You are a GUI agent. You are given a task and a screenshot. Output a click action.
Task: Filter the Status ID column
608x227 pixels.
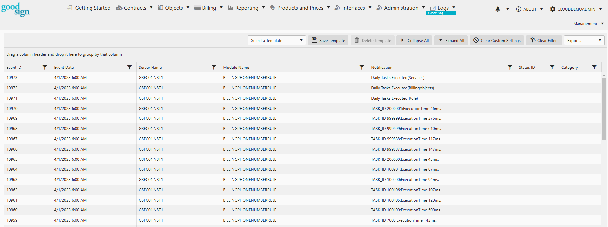point(552,67)
